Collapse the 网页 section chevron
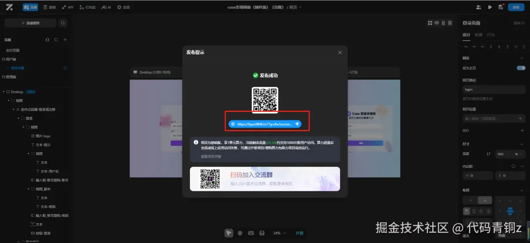 click(522, 58)
